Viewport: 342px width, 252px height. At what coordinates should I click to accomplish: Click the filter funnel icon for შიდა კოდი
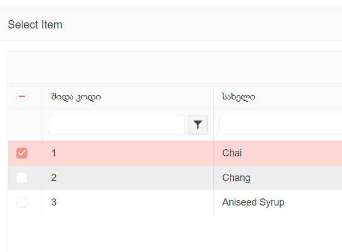(x=198, y=125)
